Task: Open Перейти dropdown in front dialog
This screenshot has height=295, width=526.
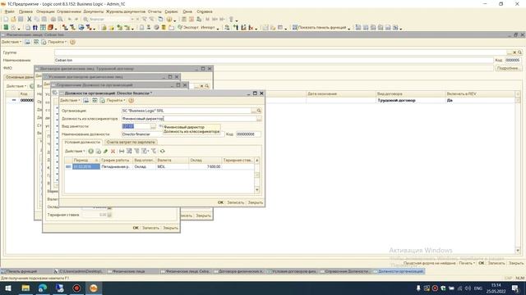Action: click(x=116, y=100)
